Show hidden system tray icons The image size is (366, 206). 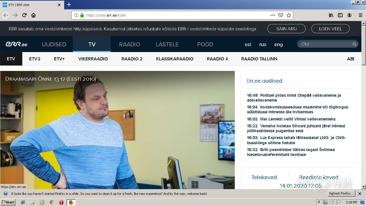(319, 202)
